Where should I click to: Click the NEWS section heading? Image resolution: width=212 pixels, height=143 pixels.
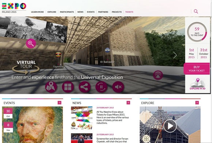tap(77, 103)
